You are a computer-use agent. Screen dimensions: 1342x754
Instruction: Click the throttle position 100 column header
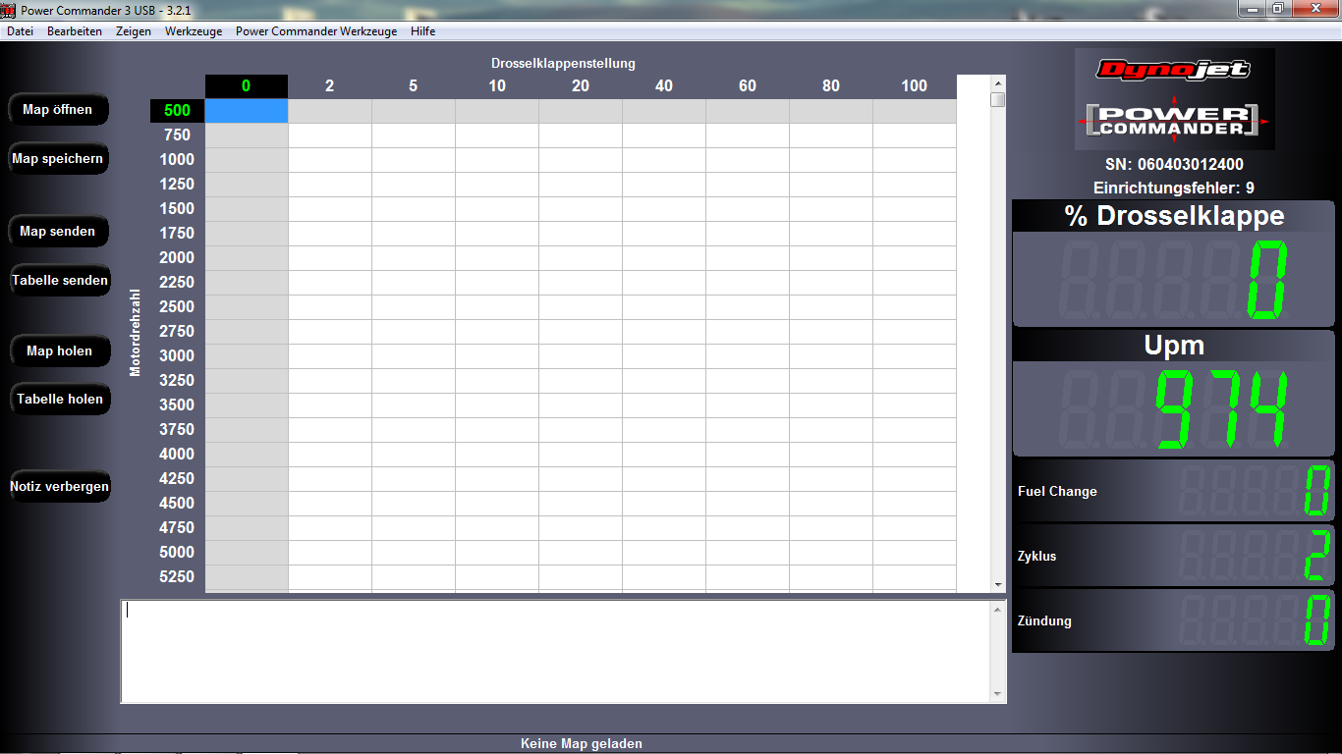pyautogui.click(x=914, y=86)
